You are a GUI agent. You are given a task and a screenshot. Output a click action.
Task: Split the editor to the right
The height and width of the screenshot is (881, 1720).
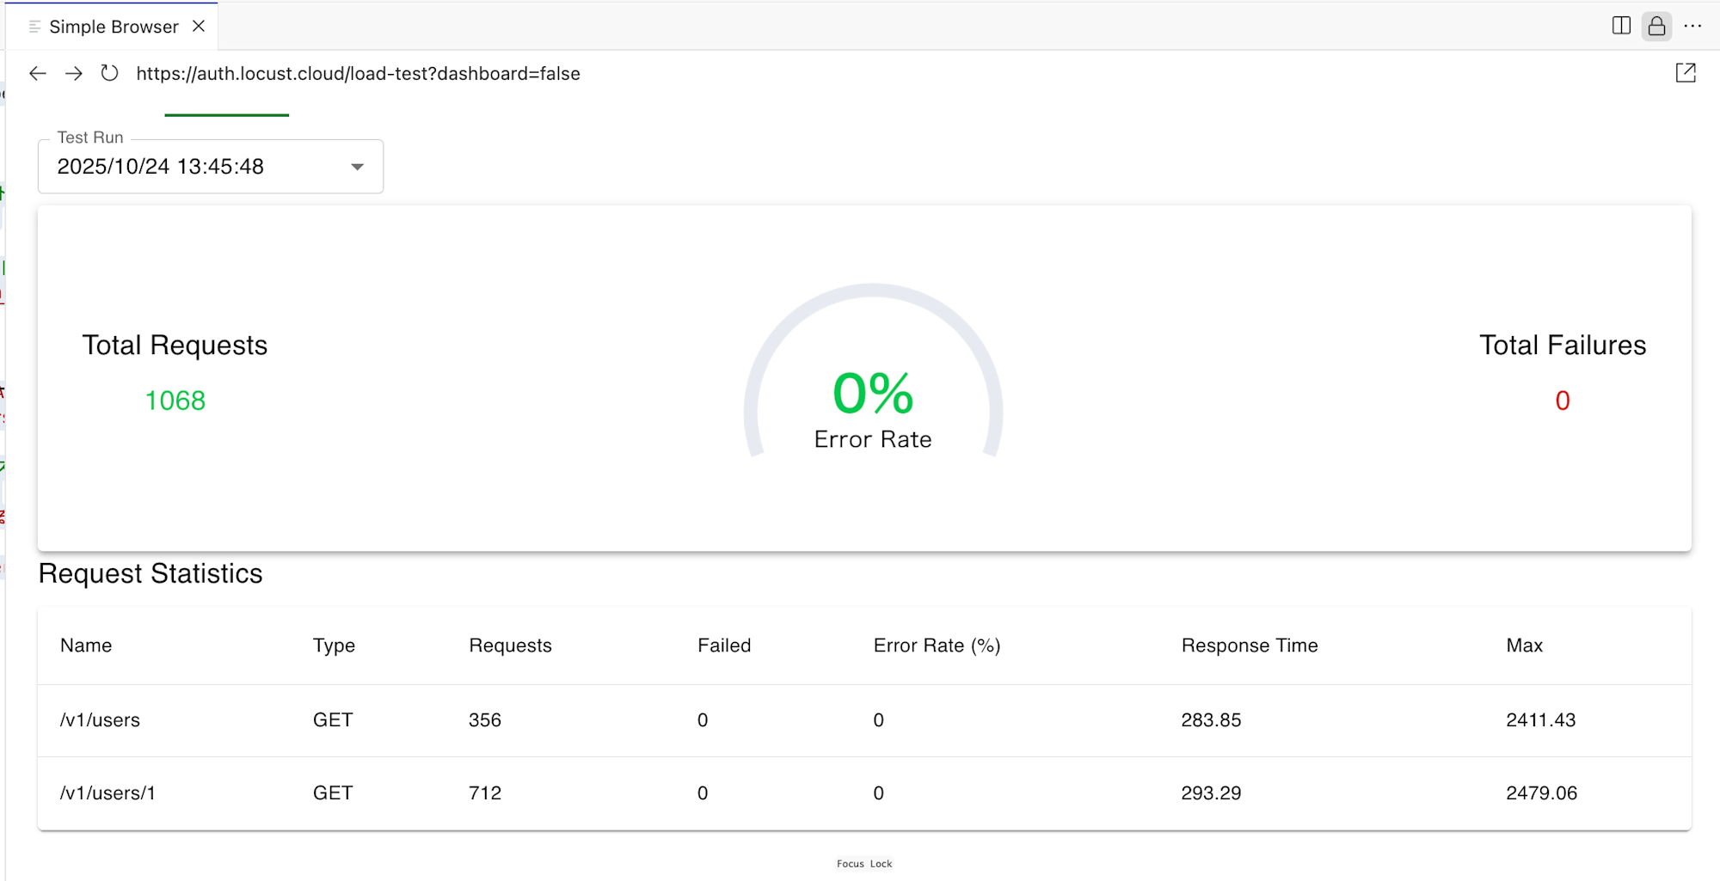click(1621, 26)
